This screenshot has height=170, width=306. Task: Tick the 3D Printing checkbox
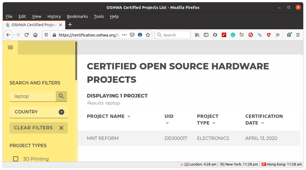click(16, 159)
